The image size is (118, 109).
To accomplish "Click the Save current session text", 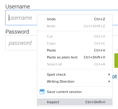I will [64, 92].
